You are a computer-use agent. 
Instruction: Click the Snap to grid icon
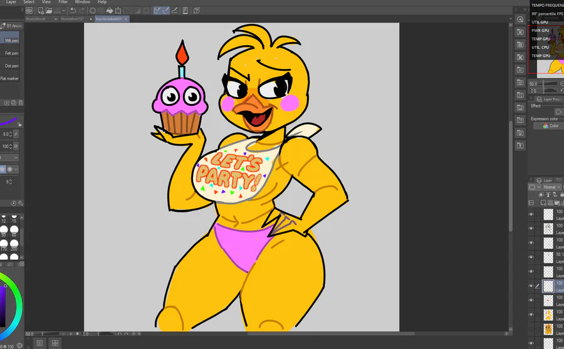click(x=174, y=11)
